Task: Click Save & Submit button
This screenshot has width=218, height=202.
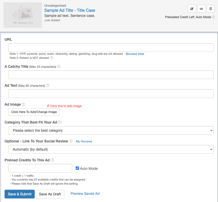Action: tap(20, 194)
